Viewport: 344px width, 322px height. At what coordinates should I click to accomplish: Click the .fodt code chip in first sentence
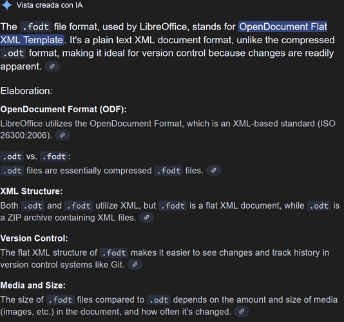point(35,27)
